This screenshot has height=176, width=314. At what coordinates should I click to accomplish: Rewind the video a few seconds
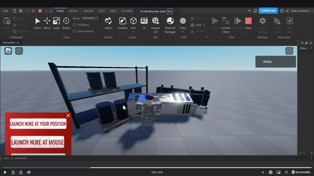(13, 172)
